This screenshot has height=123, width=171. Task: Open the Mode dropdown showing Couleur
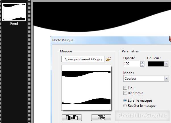(x=146, y=78)
